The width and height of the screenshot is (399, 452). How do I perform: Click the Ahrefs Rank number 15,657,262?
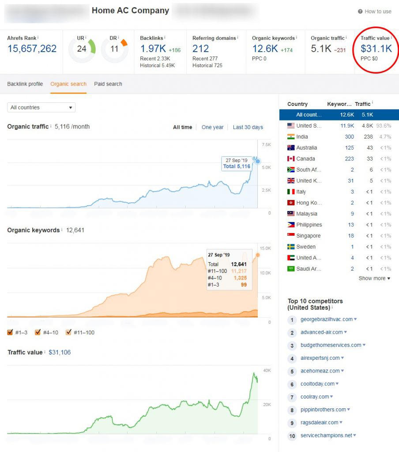32,49
